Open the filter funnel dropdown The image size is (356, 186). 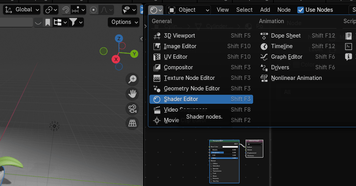point(76,22)
